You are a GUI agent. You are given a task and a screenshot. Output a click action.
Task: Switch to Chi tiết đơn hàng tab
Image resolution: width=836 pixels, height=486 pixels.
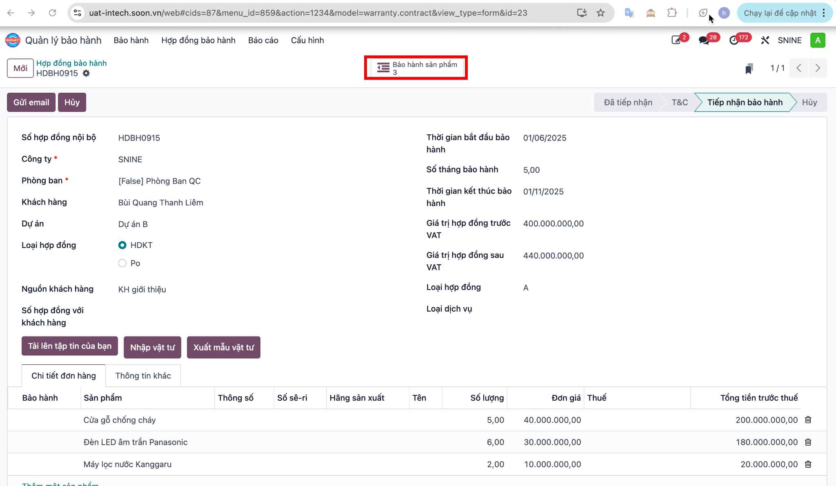click(64, 376)
